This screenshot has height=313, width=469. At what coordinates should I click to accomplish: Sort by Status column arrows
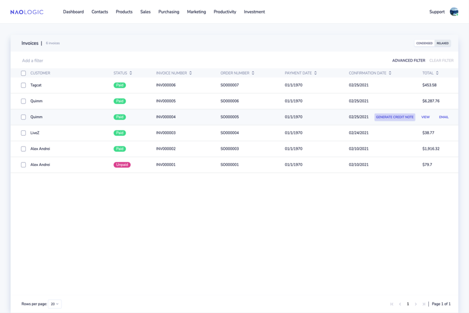131,73
